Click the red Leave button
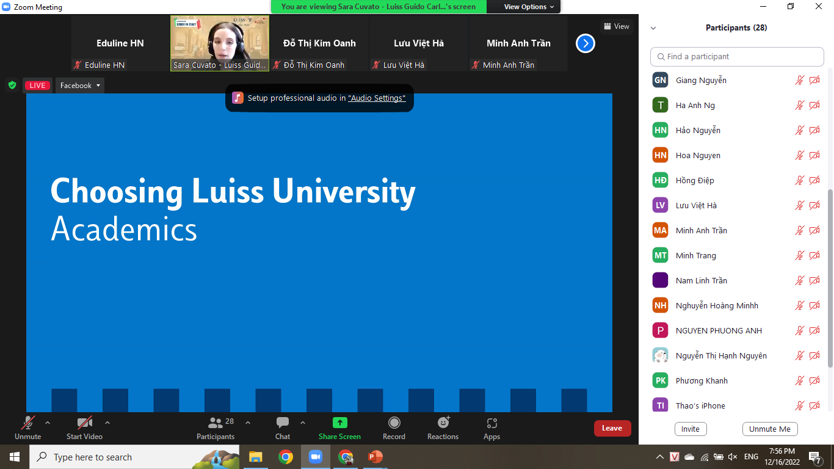Viewport: 834px width, 469px height. (x=612, y=428)
